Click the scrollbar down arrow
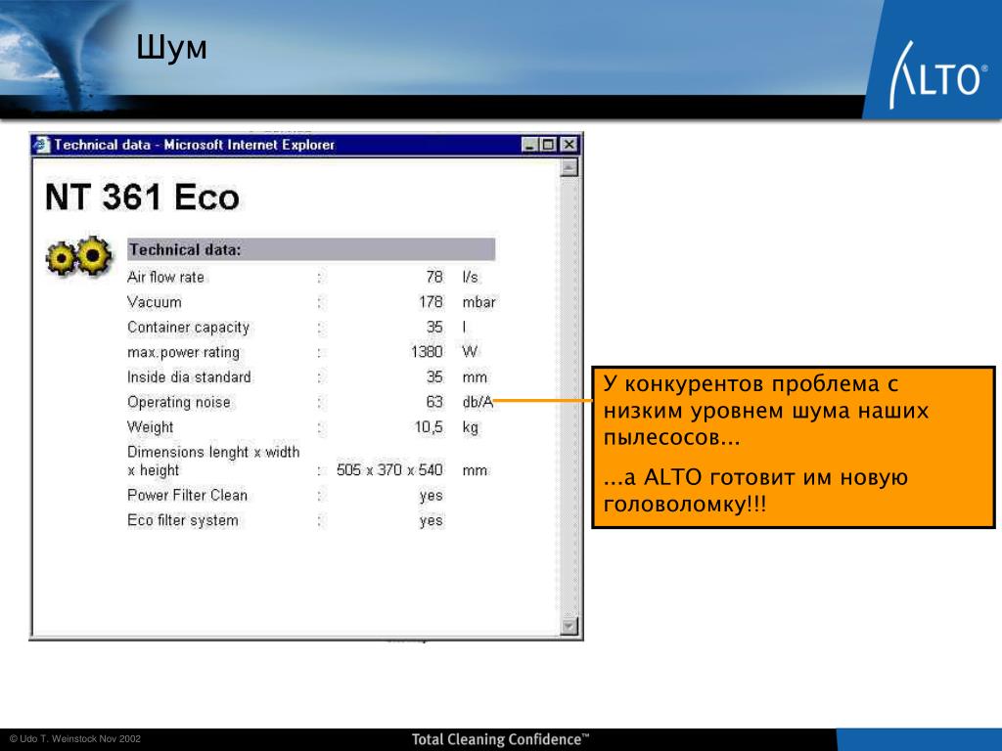Viewport: 1002px width, 751px height. pos(569,627)
